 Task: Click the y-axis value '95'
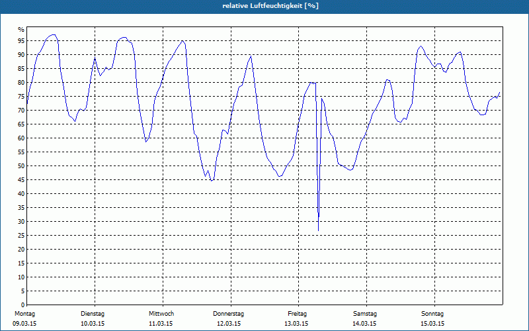(x=21, y=41)
